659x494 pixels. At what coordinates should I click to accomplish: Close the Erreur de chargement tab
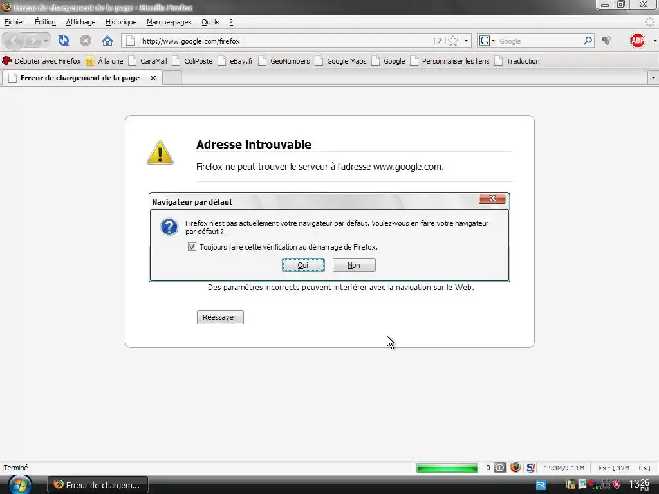[153, 78]
